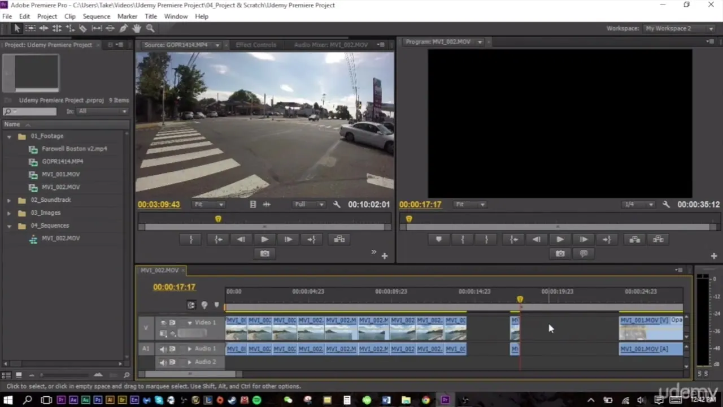Viewport: 723px width, 407px height.
Task: Select the Rolling Edit tool
Action: (x=57, y=28)
